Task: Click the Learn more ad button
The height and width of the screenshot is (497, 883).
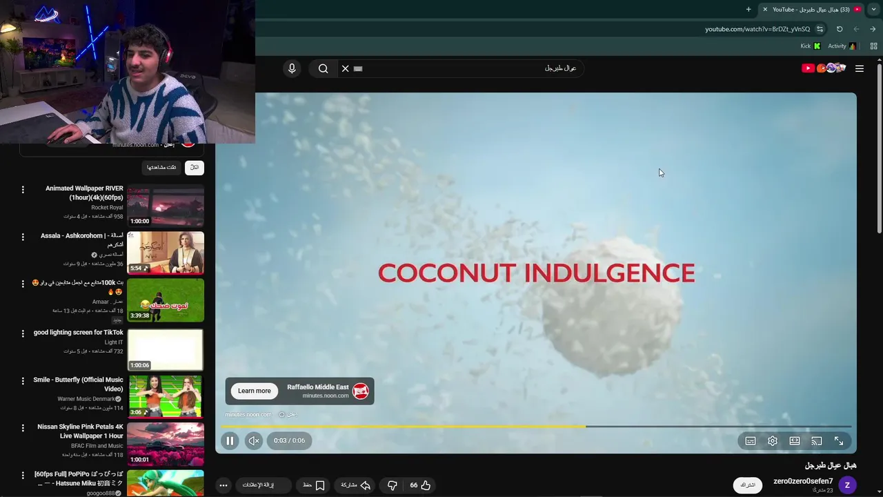Action: (255, 391)
